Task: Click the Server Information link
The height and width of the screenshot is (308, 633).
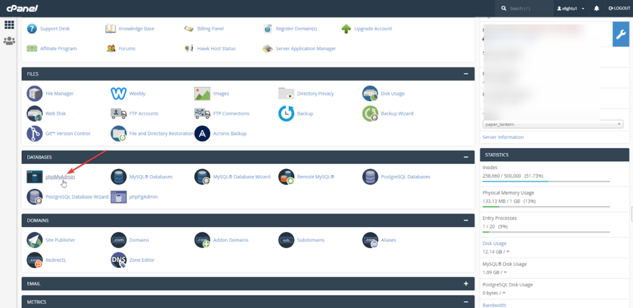Action: click(503, 137)
